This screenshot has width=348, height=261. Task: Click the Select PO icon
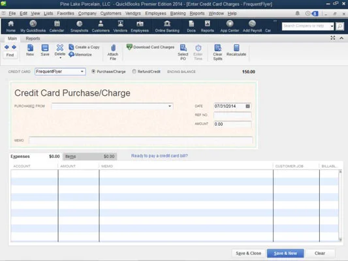click(183, 48)
